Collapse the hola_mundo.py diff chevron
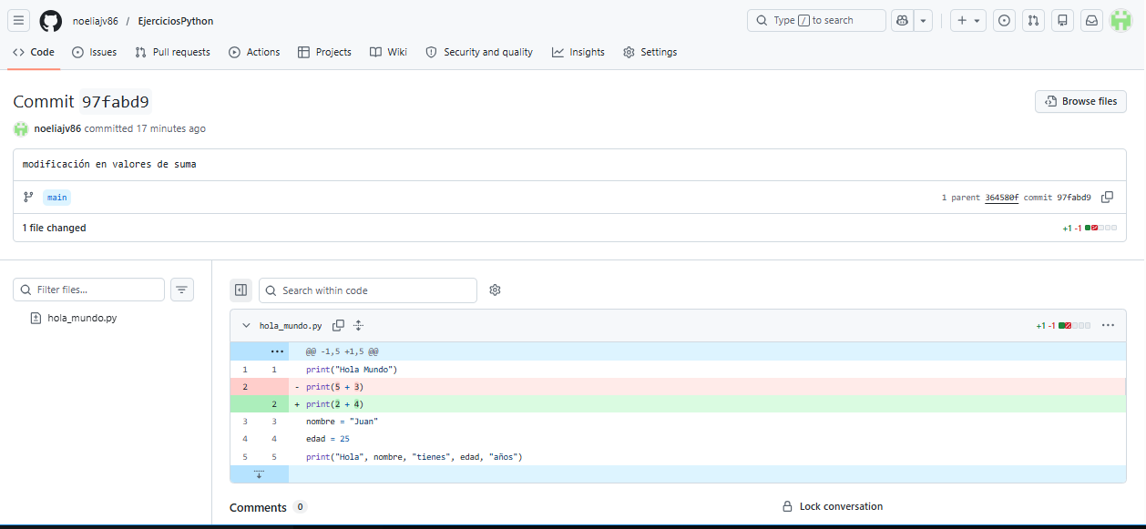Screen dimensions: 1146x529 pos(246,325)
